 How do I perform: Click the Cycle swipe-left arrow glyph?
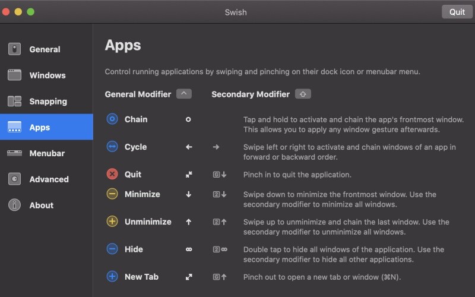click(x=189, y=147)
